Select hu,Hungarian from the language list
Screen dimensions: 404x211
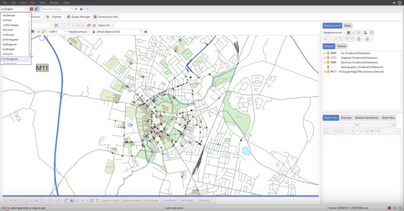click(x=14, y=59)
